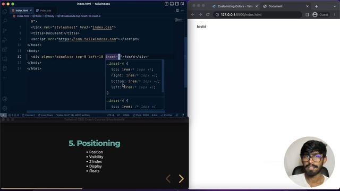Click the 'Z Index' bullet in the slide
The image size is (340, 191).
(x=96, y=161)
